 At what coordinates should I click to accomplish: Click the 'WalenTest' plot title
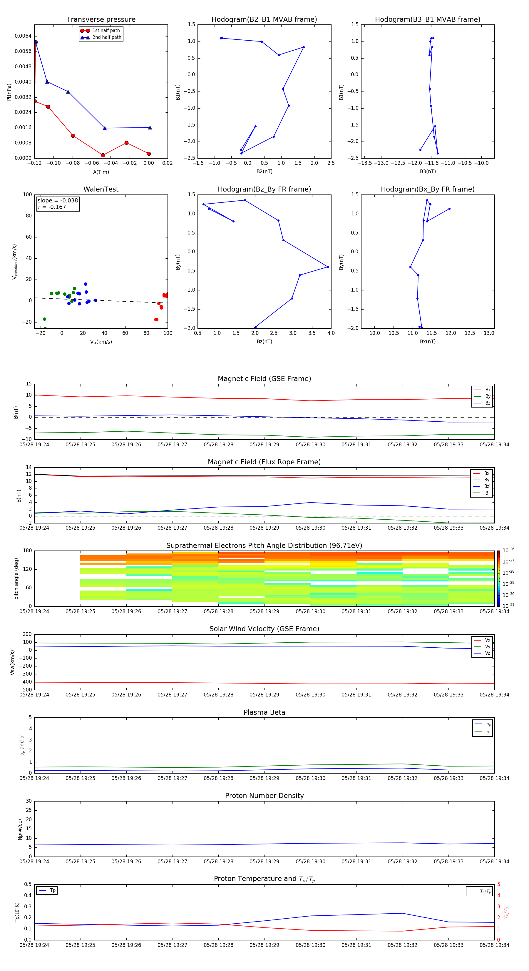[x=101, y=189]
